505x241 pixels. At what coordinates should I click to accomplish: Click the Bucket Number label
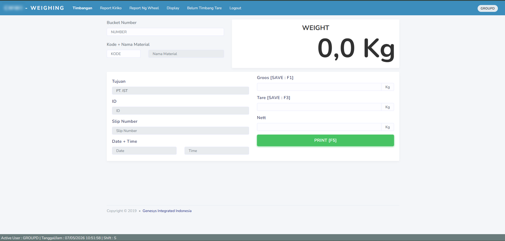(x=122, y=23)
